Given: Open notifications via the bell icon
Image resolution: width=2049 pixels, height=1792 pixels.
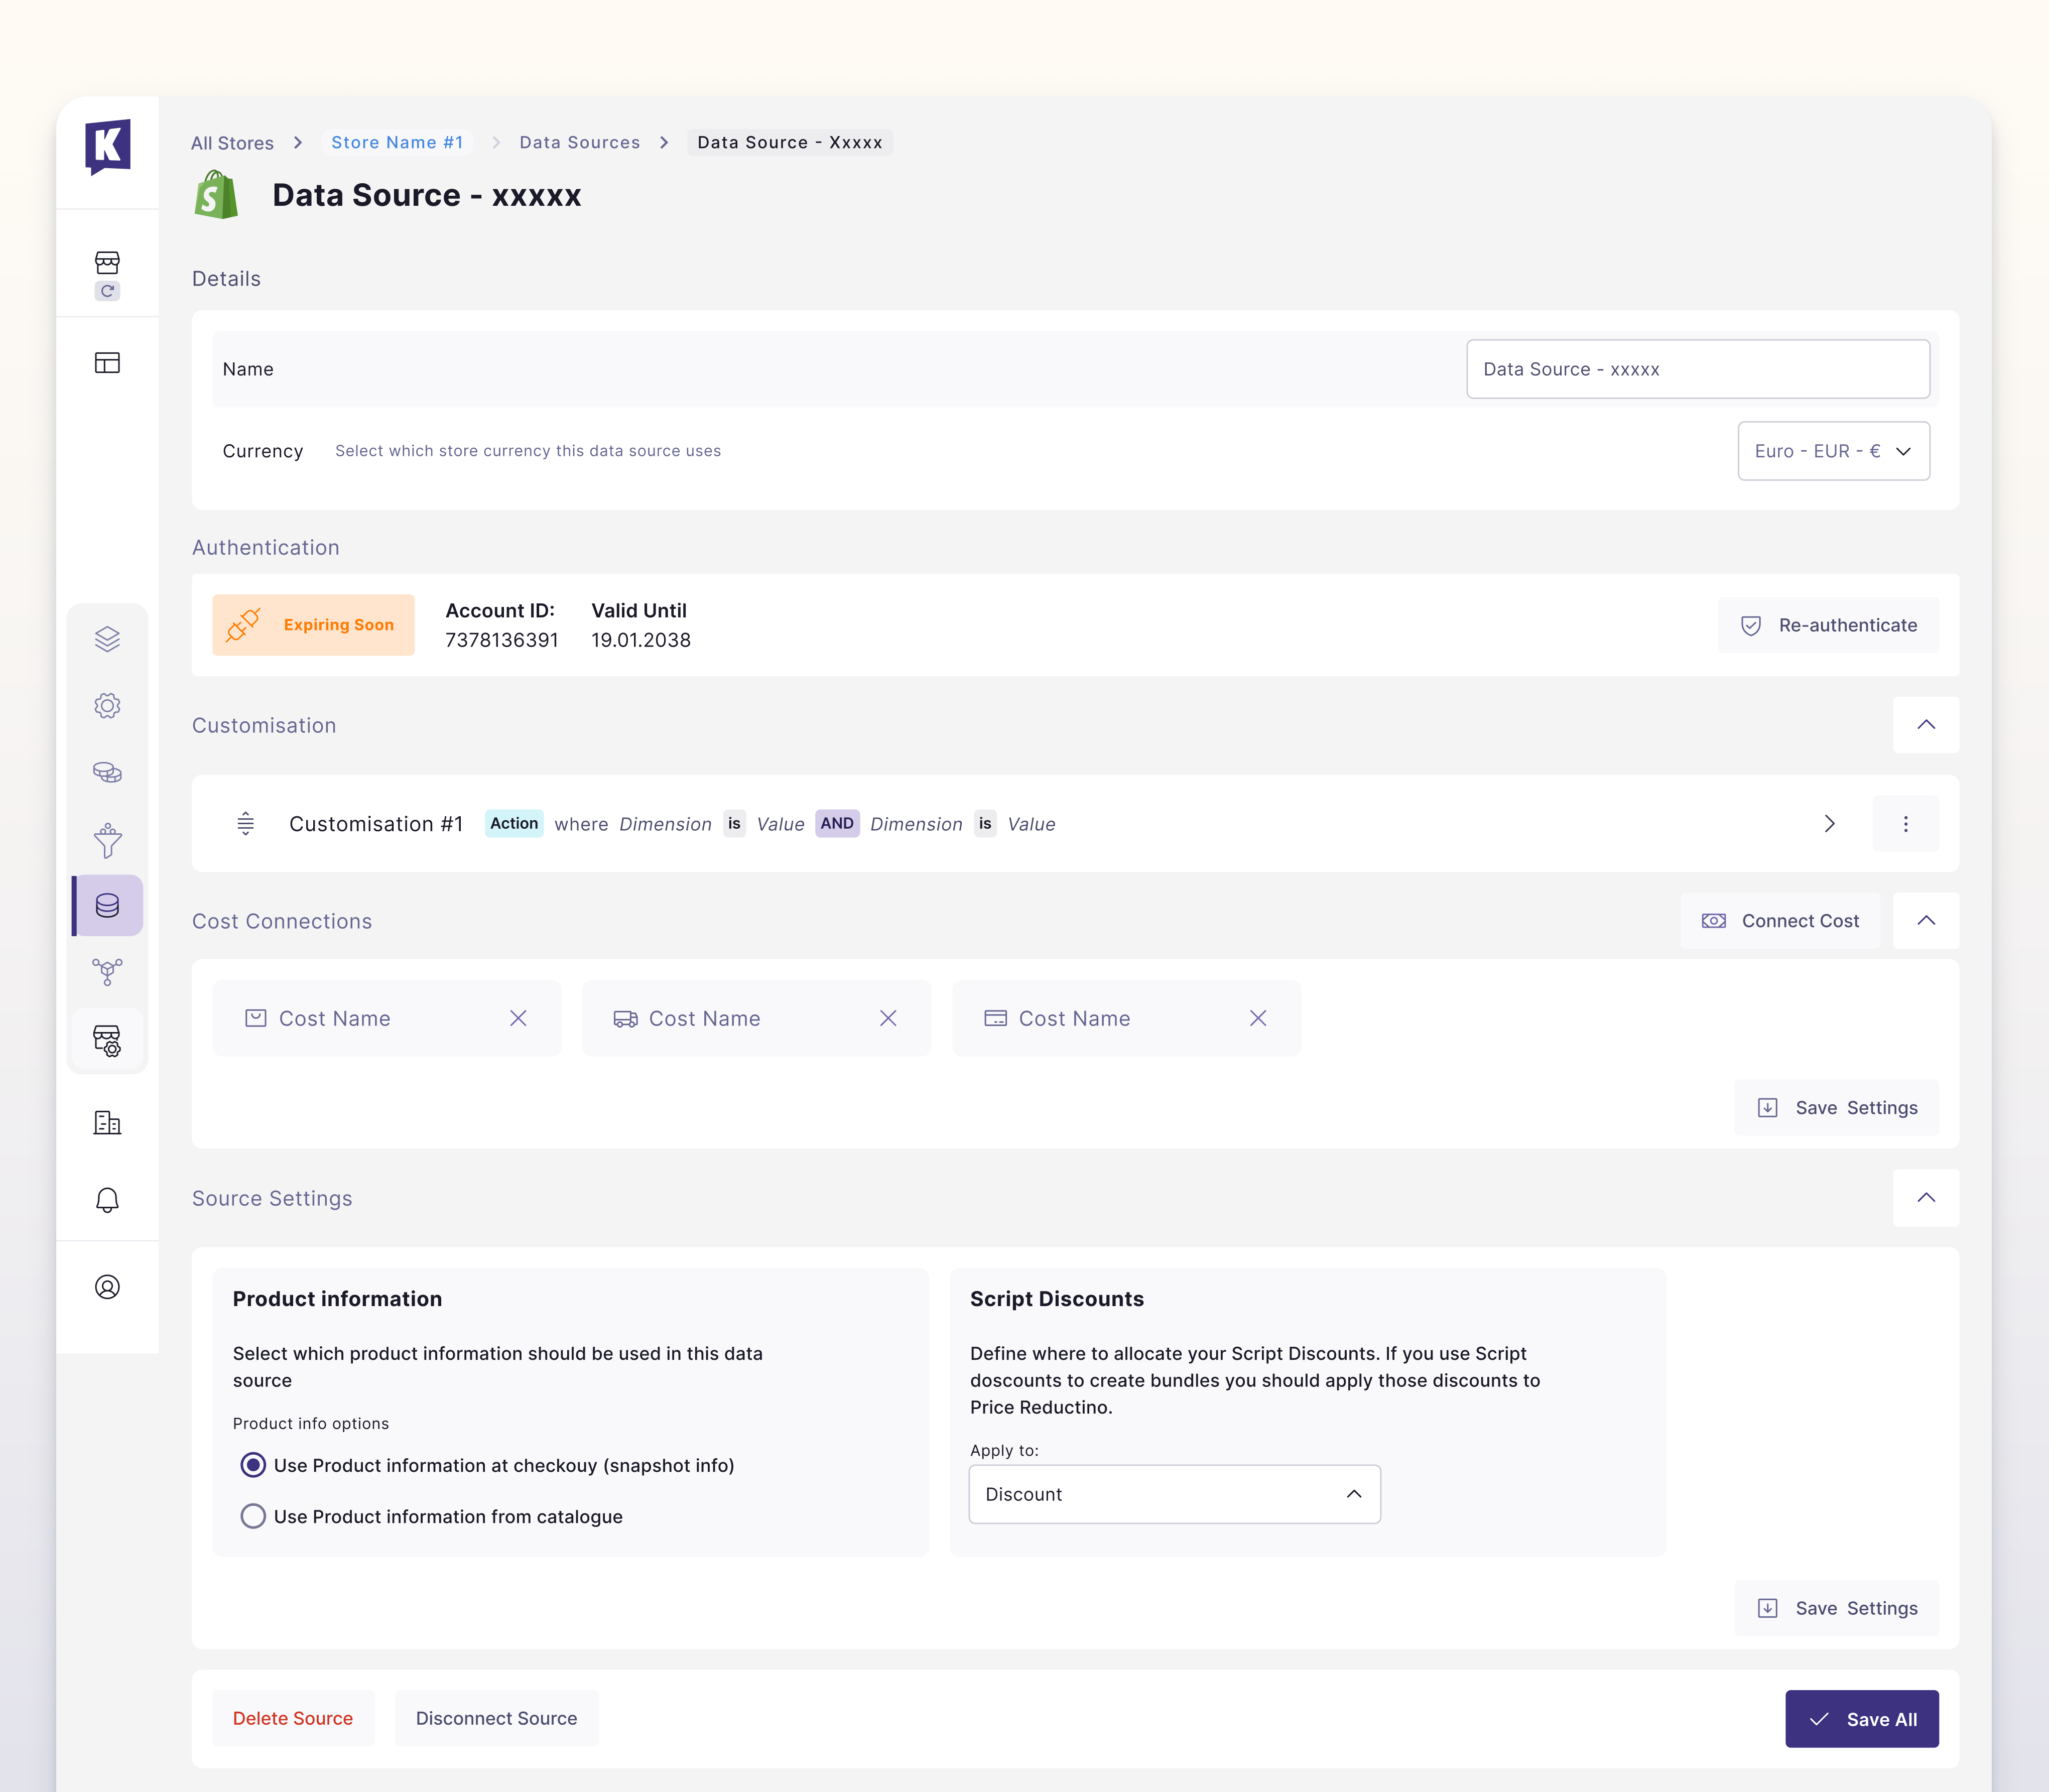Looking at the screenshot, I should [x=107, y=1200].
